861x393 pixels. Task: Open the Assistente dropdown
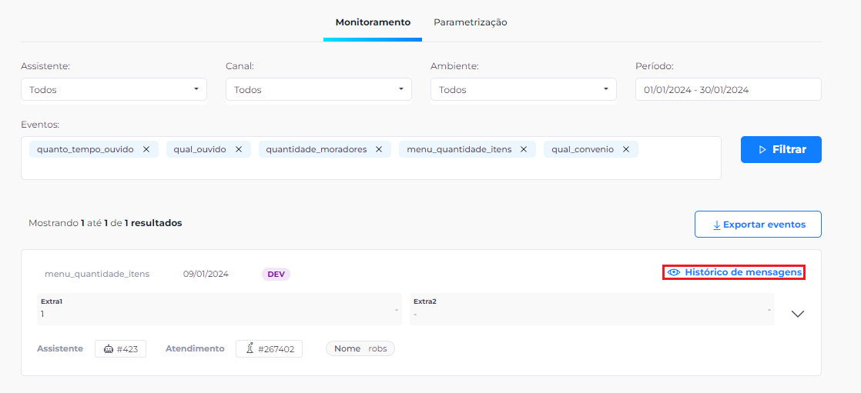114,89
